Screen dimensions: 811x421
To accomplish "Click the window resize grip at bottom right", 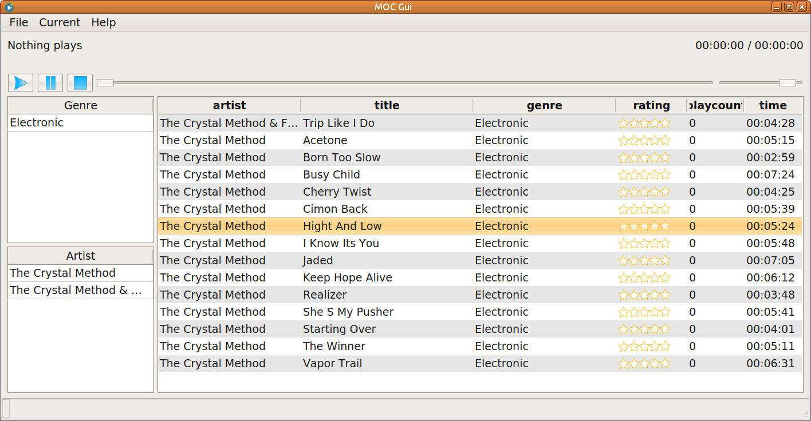I will [x=805, y=414].
